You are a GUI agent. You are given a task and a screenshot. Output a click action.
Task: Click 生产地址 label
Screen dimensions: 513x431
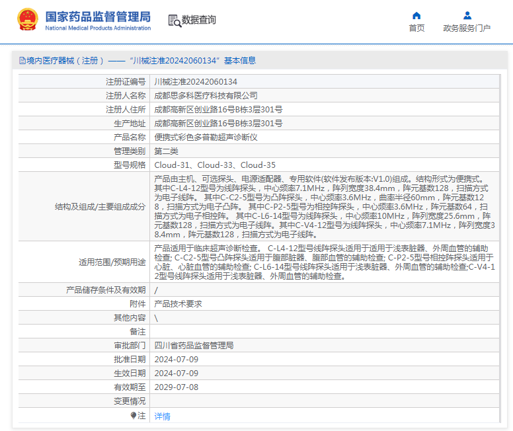pyautogui.click(x=130, y=124)
